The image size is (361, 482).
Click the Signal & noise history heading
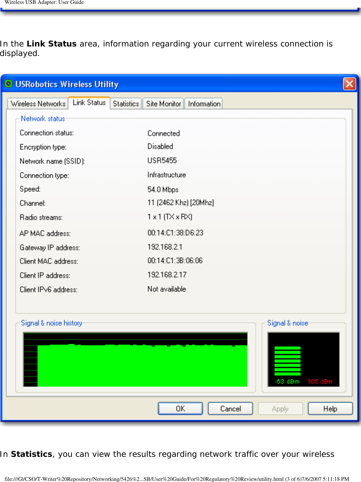(51, 323)
